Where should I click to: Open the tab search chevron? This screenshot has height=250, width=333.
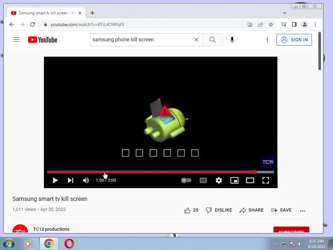pyautogui.click(x=284, y=13)
